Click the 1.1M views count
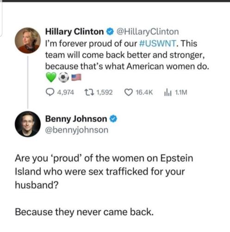The height and width of the screenshot is (232, 230). pos(181,92)
